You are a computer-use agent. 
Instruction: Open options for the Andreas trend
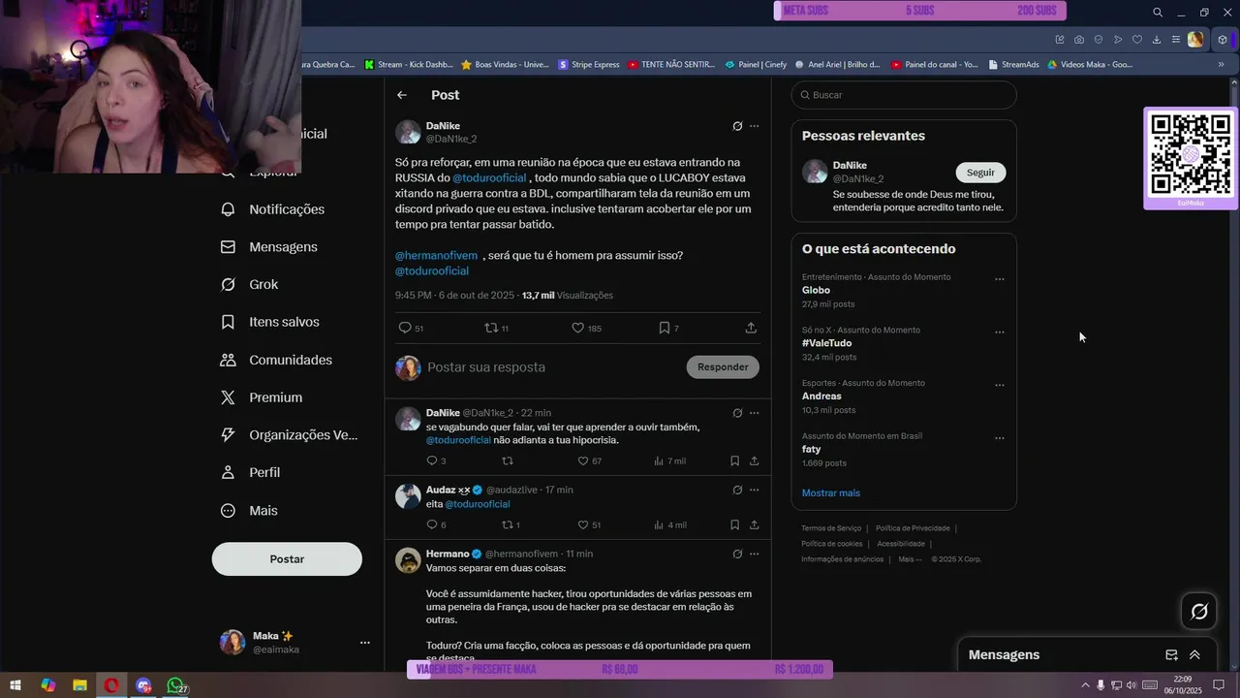[x=1000, y=385]
